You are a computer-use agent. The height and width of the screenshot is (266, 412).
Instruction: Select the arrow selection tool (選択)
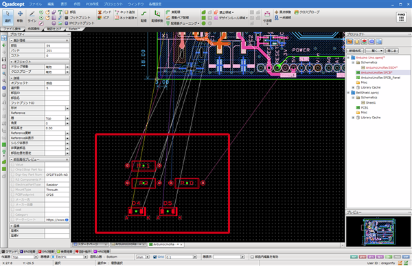point(8,16)
